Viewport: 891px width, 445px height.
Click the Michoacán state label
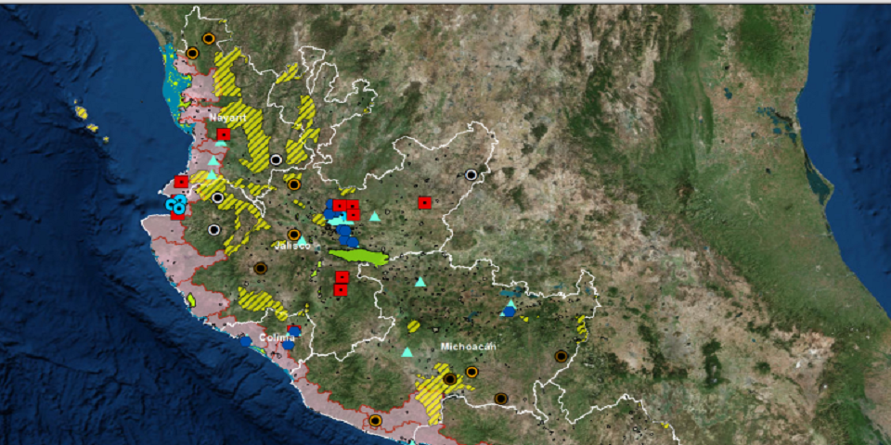pos(469,346)
